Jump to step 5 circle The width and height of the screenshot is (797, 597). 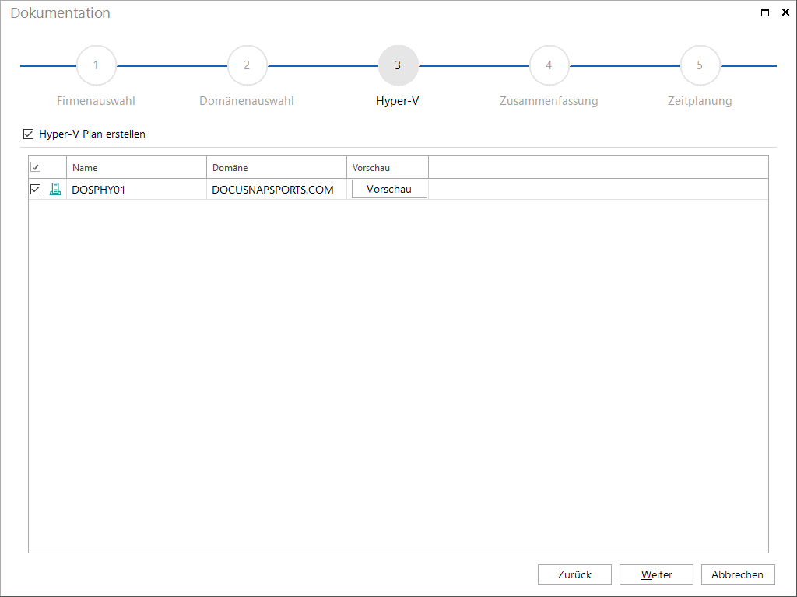point(700,65)
